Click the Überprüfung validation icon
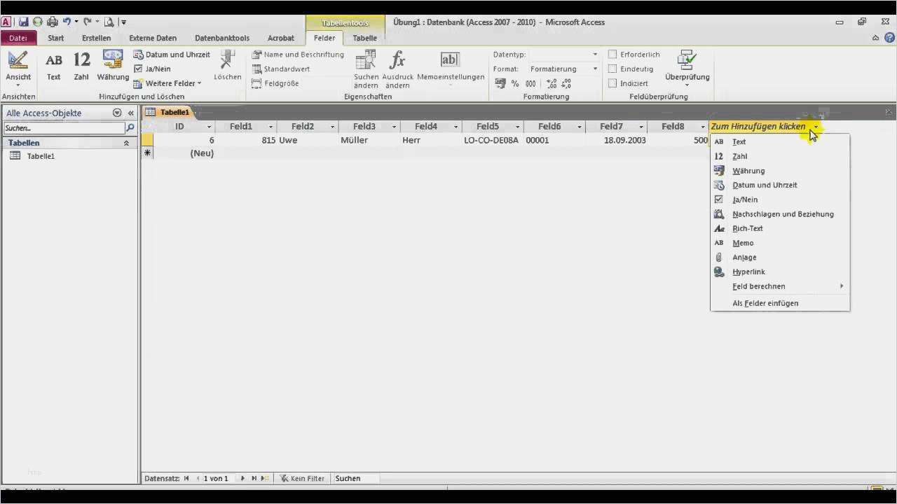897x504 pixels. pyautogui.click(x=687, y=62)
